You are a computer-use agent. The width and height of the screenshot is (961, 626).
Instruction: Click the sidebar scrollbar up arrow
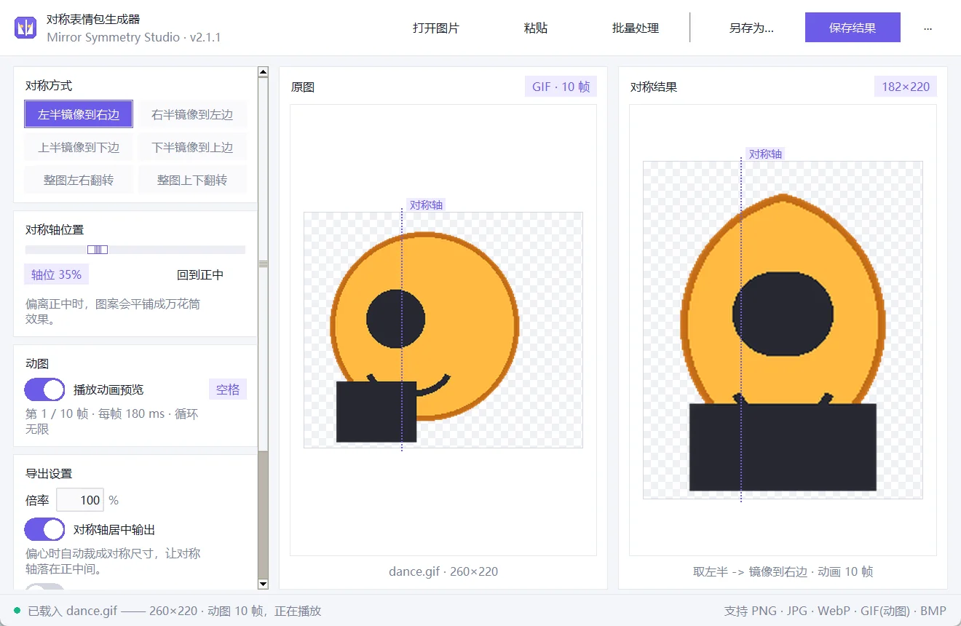click(263, 72)
